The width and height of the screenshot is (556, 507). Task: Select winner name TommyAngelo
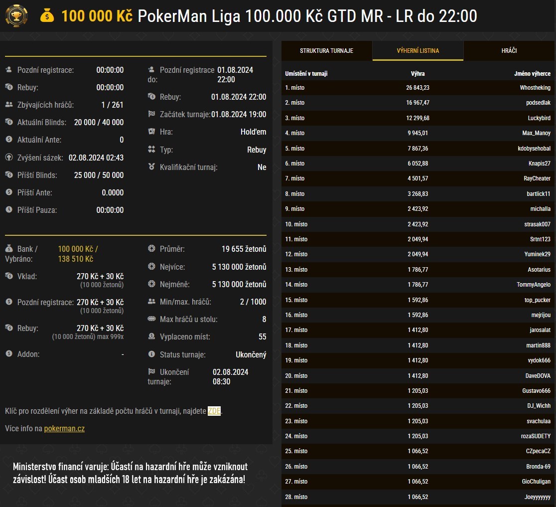coord(533,285)
